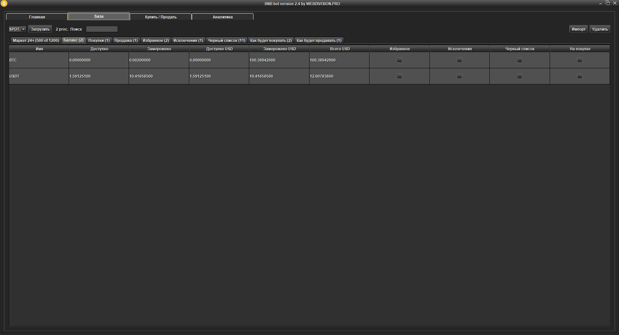Open Как будет покупать (2) sub-tab

point(271,40)
